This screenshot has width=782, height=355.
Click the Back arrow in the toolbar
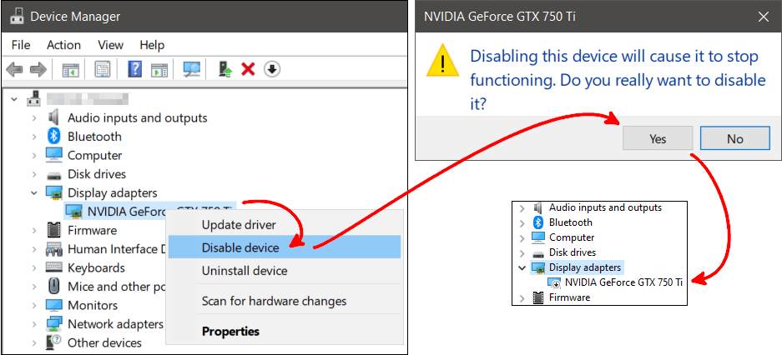(x=14, y=69)
